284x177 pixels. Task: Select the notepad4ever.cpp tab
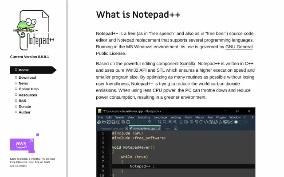144,128
